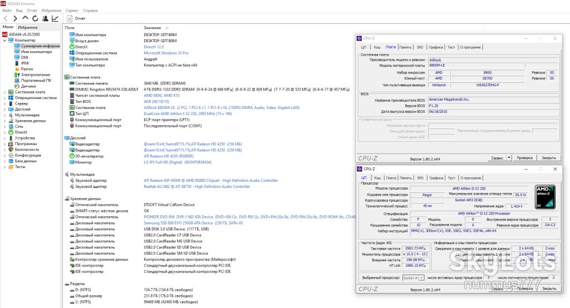The height and width of the screenshot is (308, 570).
Task: Open the Samsung SSD 860 EVO link
Action: (x=193, y=223)
